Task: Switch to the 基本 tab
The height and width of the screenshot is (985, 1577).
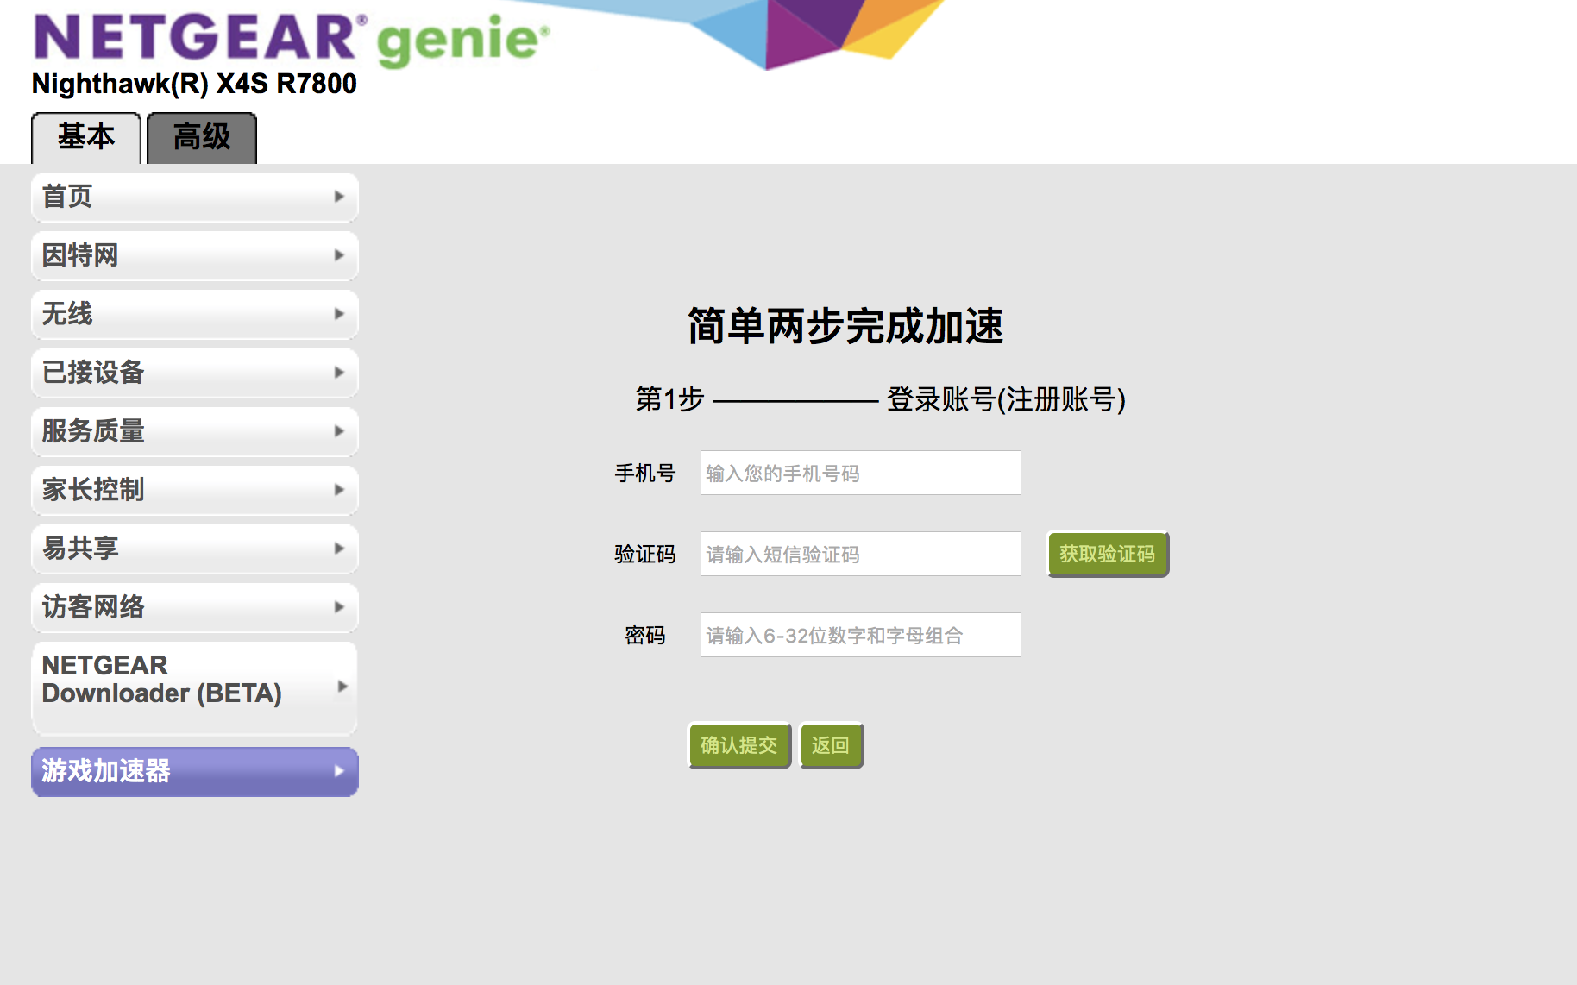Action: click(x=86, y=138)
